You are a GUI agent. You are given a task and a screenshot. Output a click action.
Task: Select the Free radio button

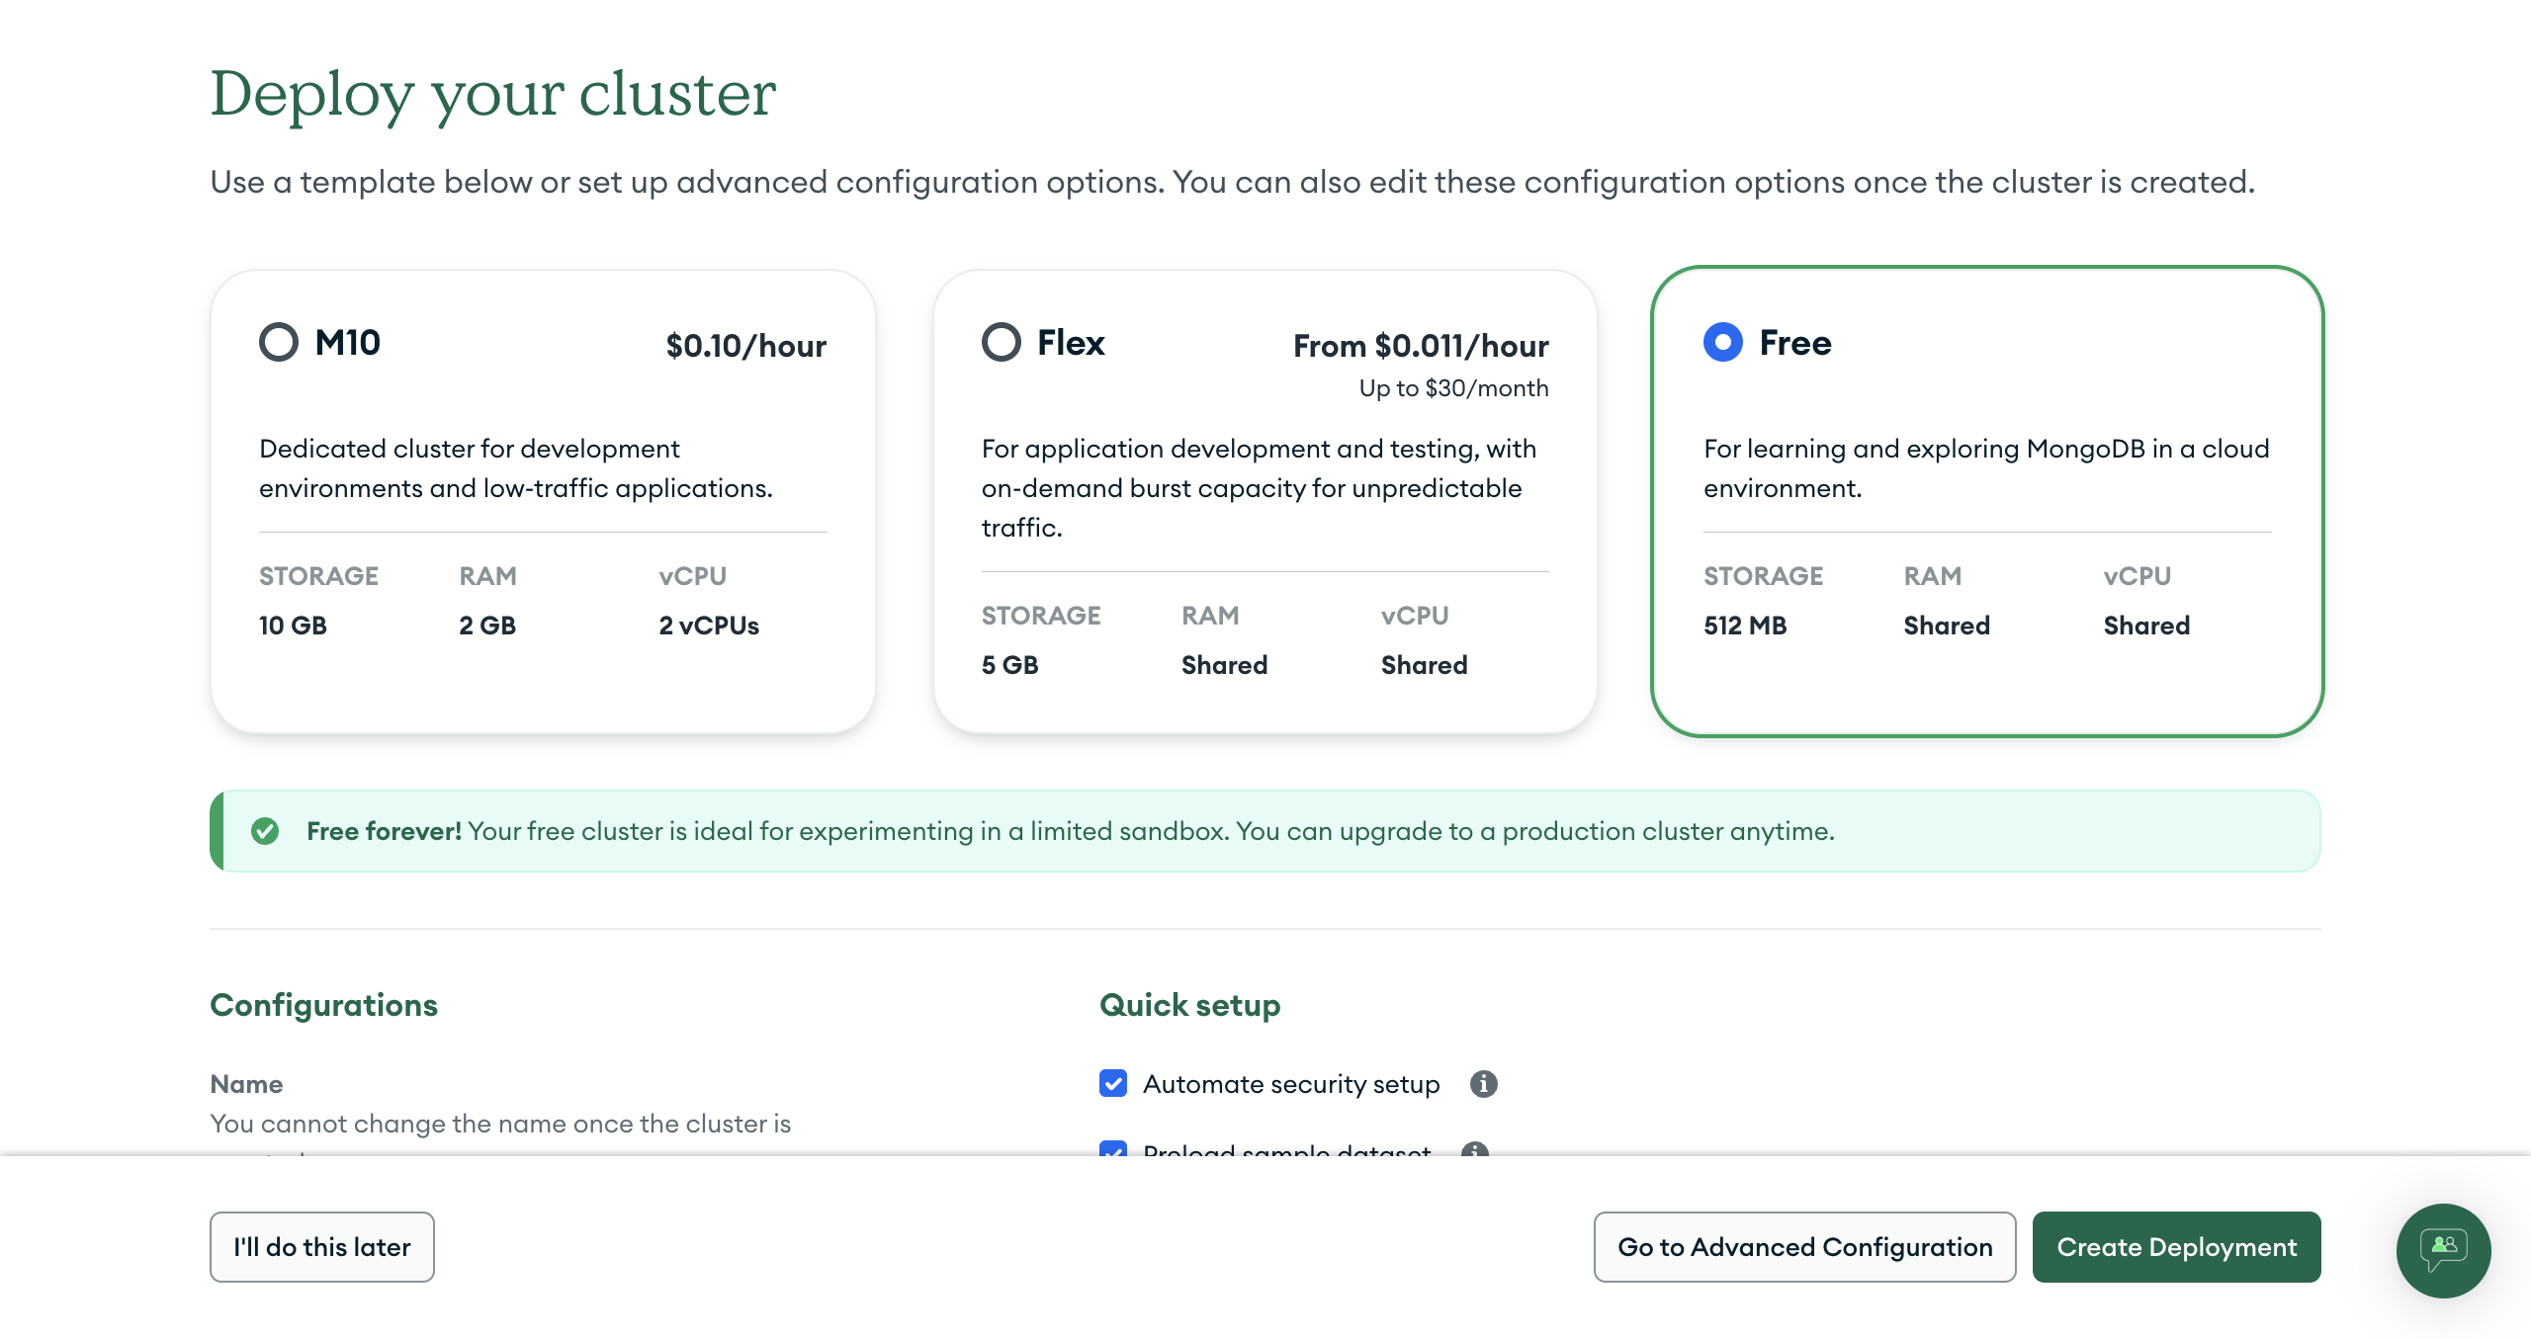1723,342
